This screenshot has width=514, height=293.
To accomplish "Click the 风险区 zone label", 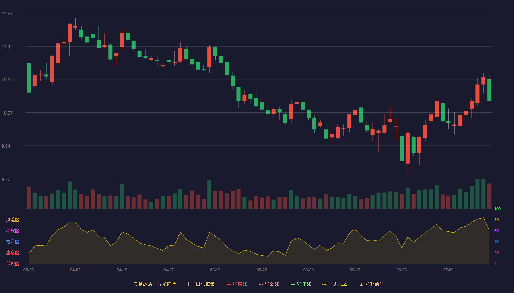I will [13, 220].
